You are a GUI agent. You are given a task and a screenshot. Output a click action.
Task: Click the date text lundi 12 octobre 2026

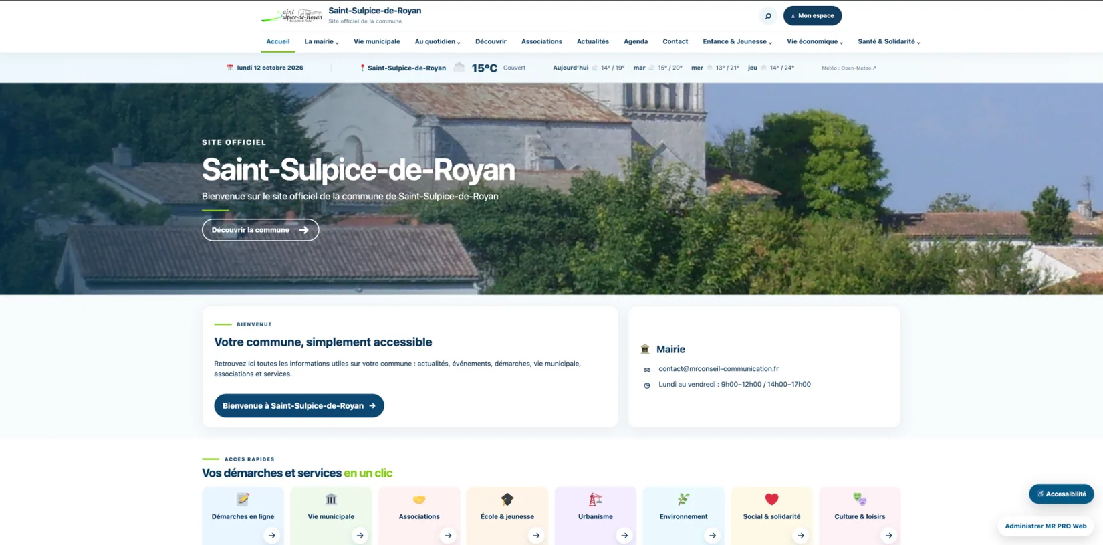click(270, 68)
